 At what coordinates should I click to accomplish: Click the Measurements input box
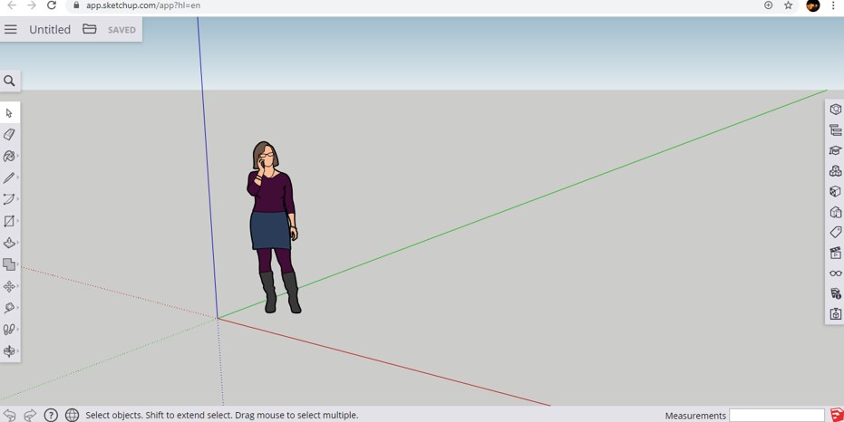point(777,416)
